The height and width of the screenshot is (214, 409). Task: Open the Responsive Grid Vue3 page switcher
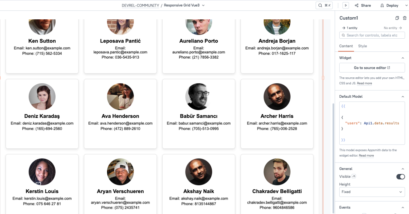pos(204,5)
